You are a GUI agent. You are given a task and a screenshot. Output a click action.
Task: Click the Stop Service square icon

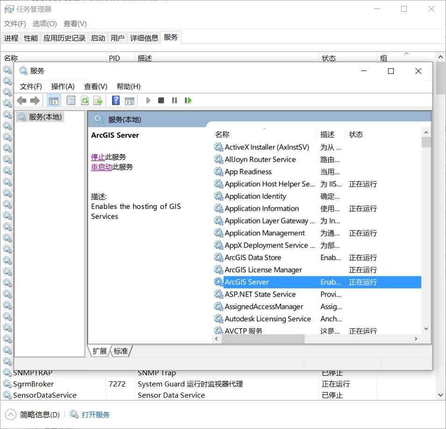161,100
